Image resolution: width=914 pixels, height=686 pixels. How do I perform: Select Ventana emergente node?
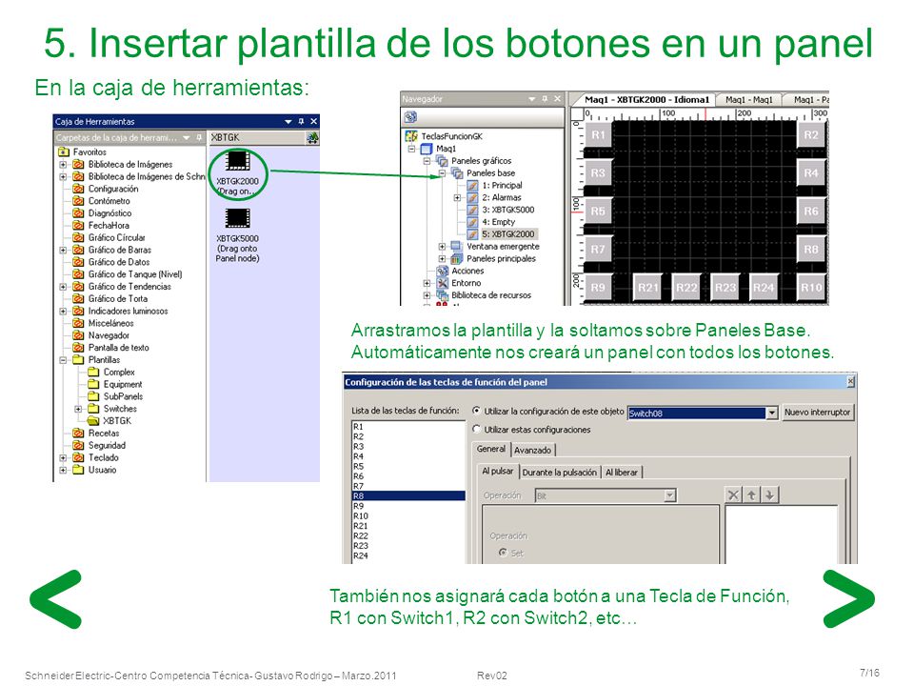pyautogui.click(x=495, y=246)
